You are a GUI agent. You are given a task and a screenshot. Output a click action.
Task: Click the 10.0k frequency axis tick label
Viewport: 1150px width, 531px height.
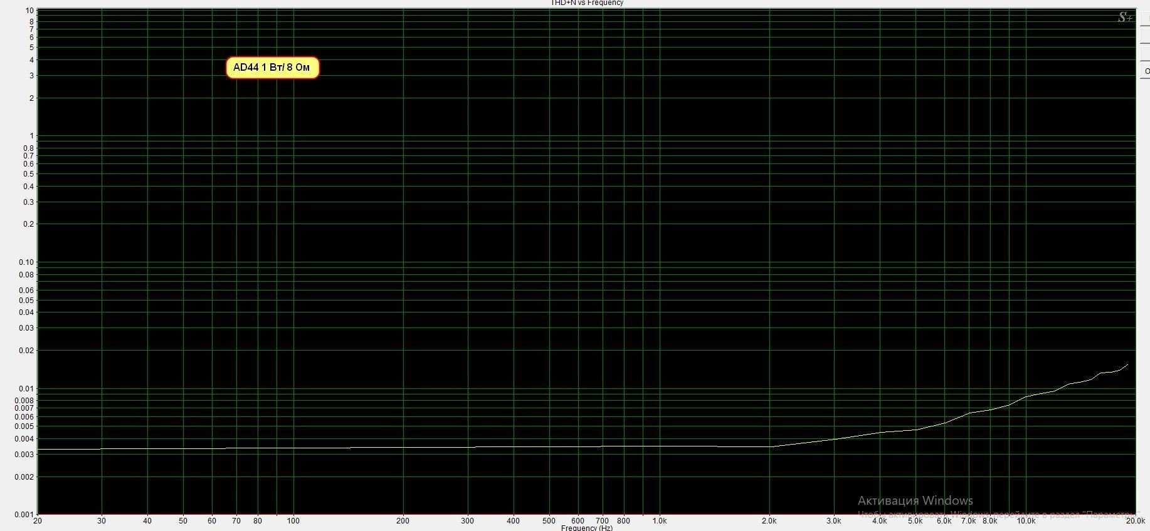(x=1026, y=520)
